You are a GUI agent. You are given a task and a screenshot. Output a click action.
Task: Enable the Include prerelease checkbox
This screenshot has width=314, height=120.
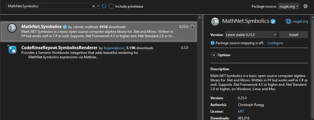[111, 6]
